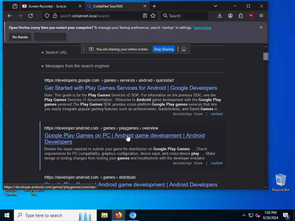This screenshot has height=221, width=295.
Task: Click scrollbar down arrow
Action: [266, 187]
